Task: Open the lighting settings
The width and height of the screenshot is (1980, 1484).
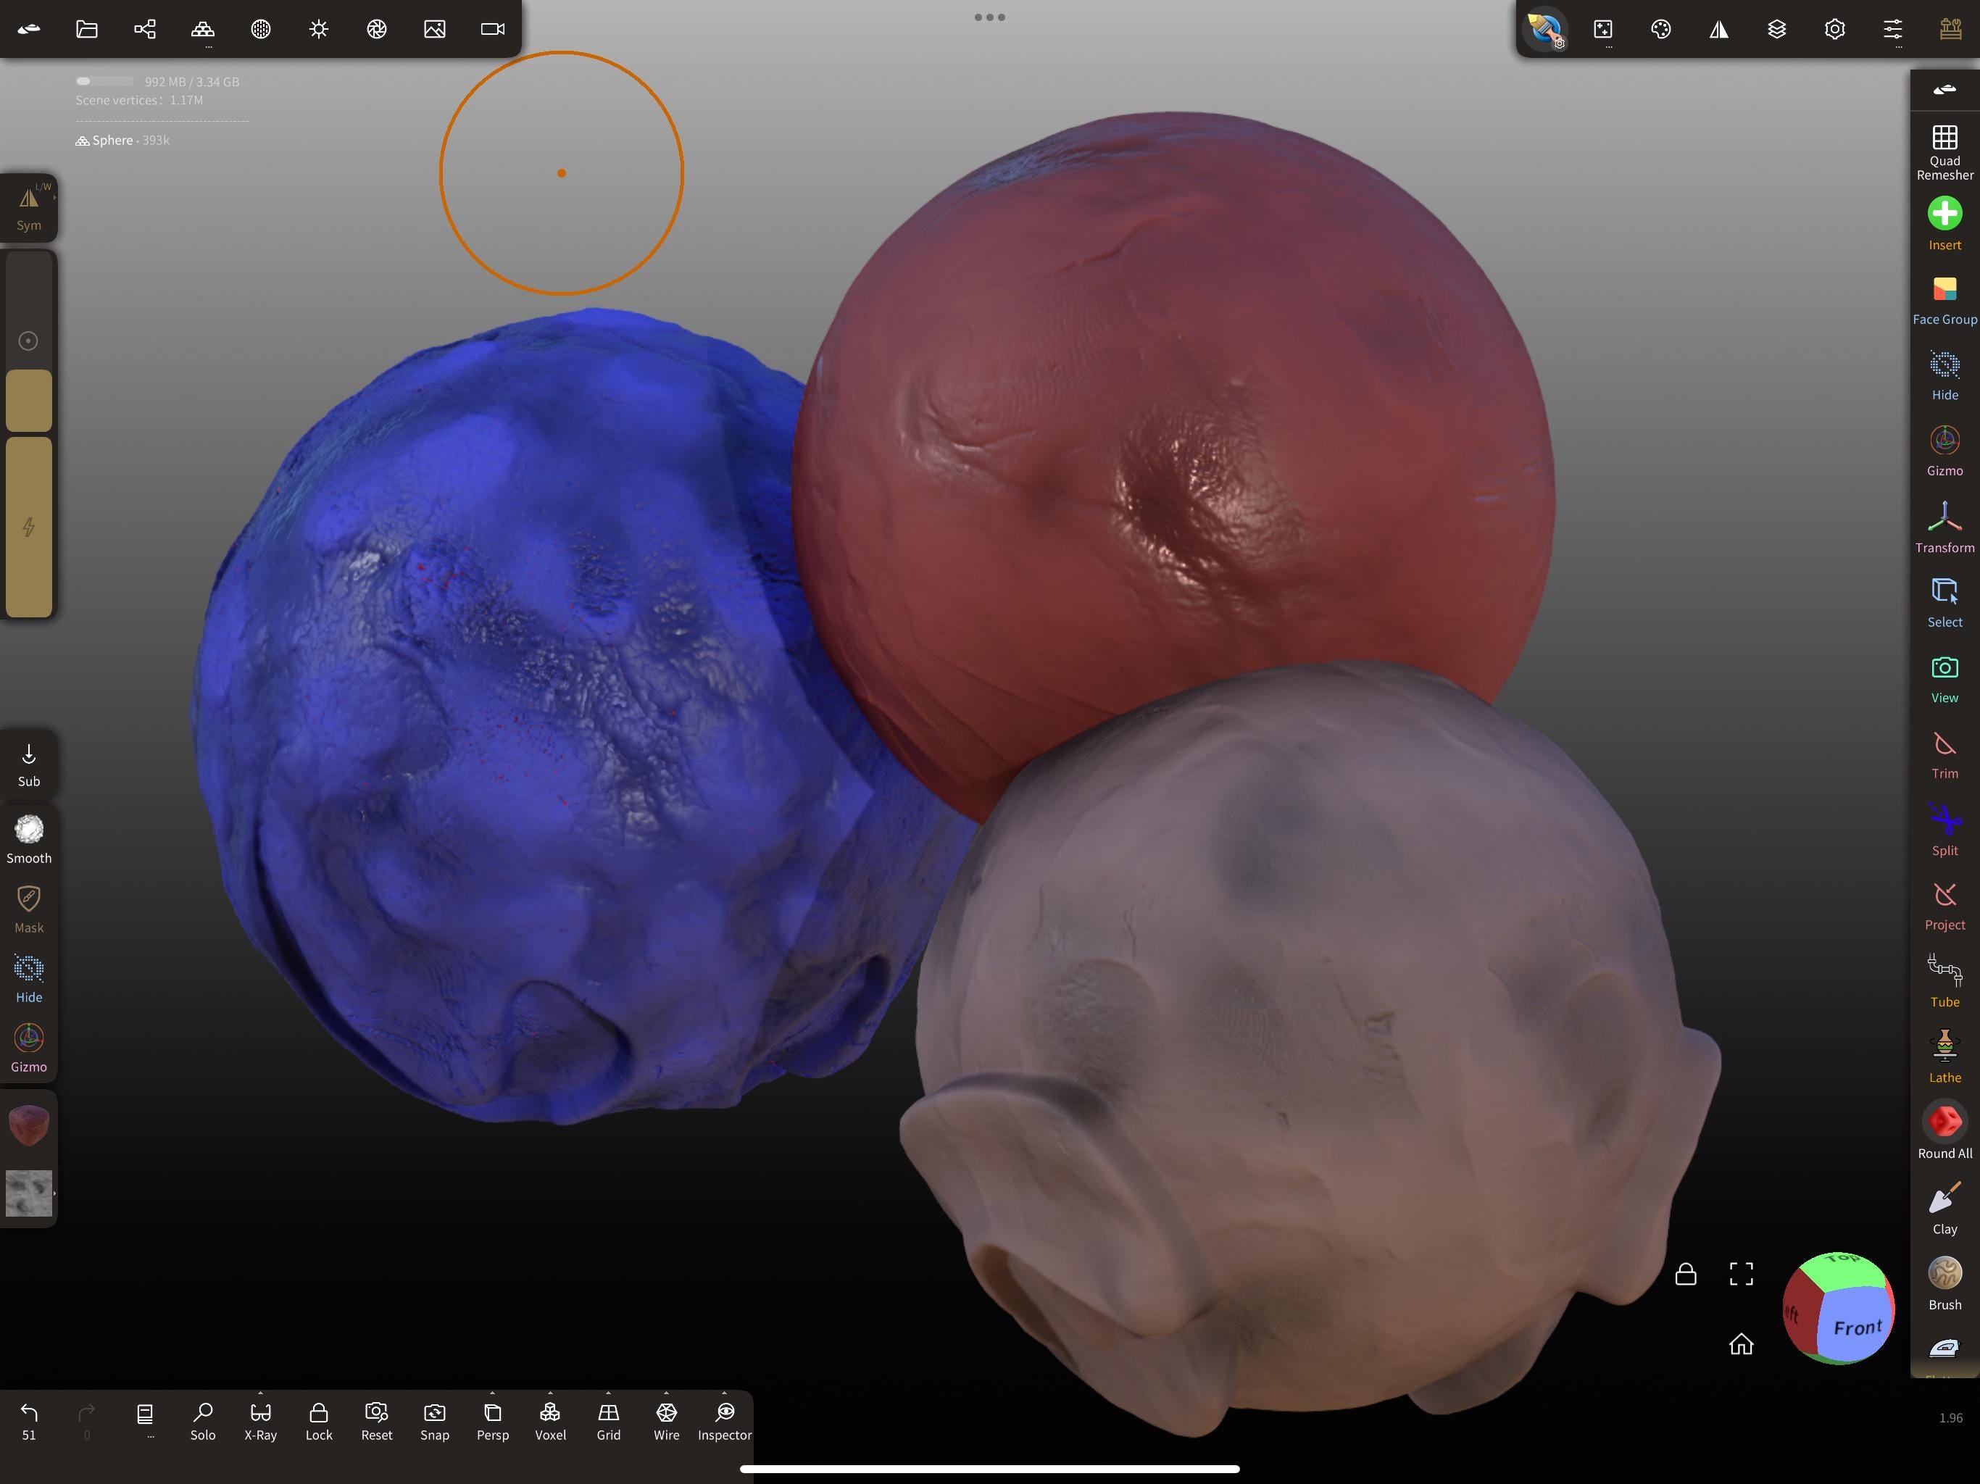Action: 317,30
